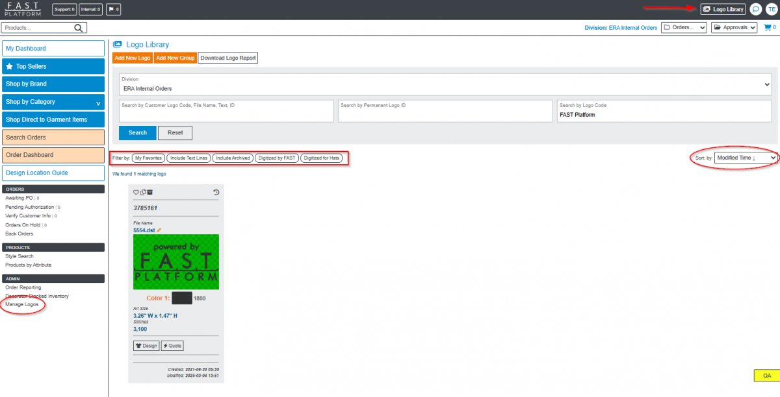Open Pending Authorization link
Image resolution: width=780 pixels, height=397 pixels.
[x=30, y=207]
